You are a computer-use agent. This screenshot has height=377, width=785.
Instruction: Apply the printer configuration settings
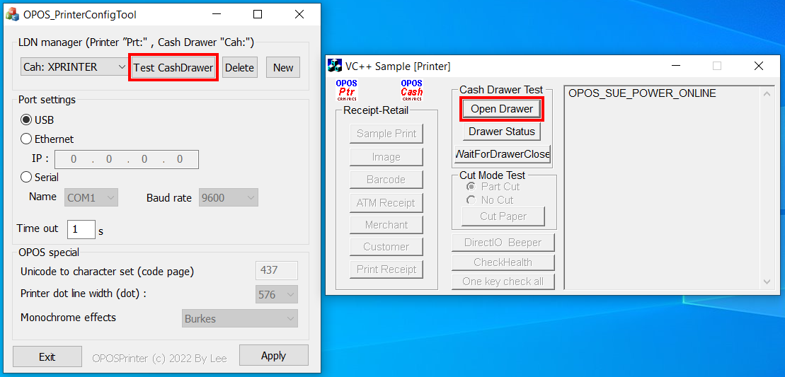click(273, 356)
